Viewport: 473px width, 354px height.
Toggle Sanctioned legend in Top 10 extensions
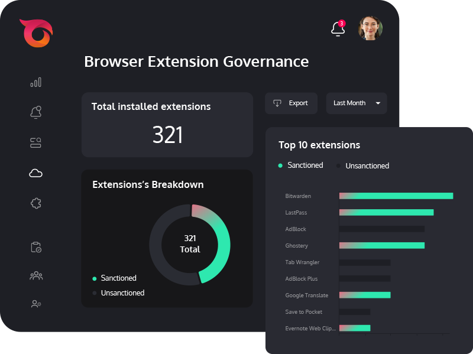coord(300,165)
